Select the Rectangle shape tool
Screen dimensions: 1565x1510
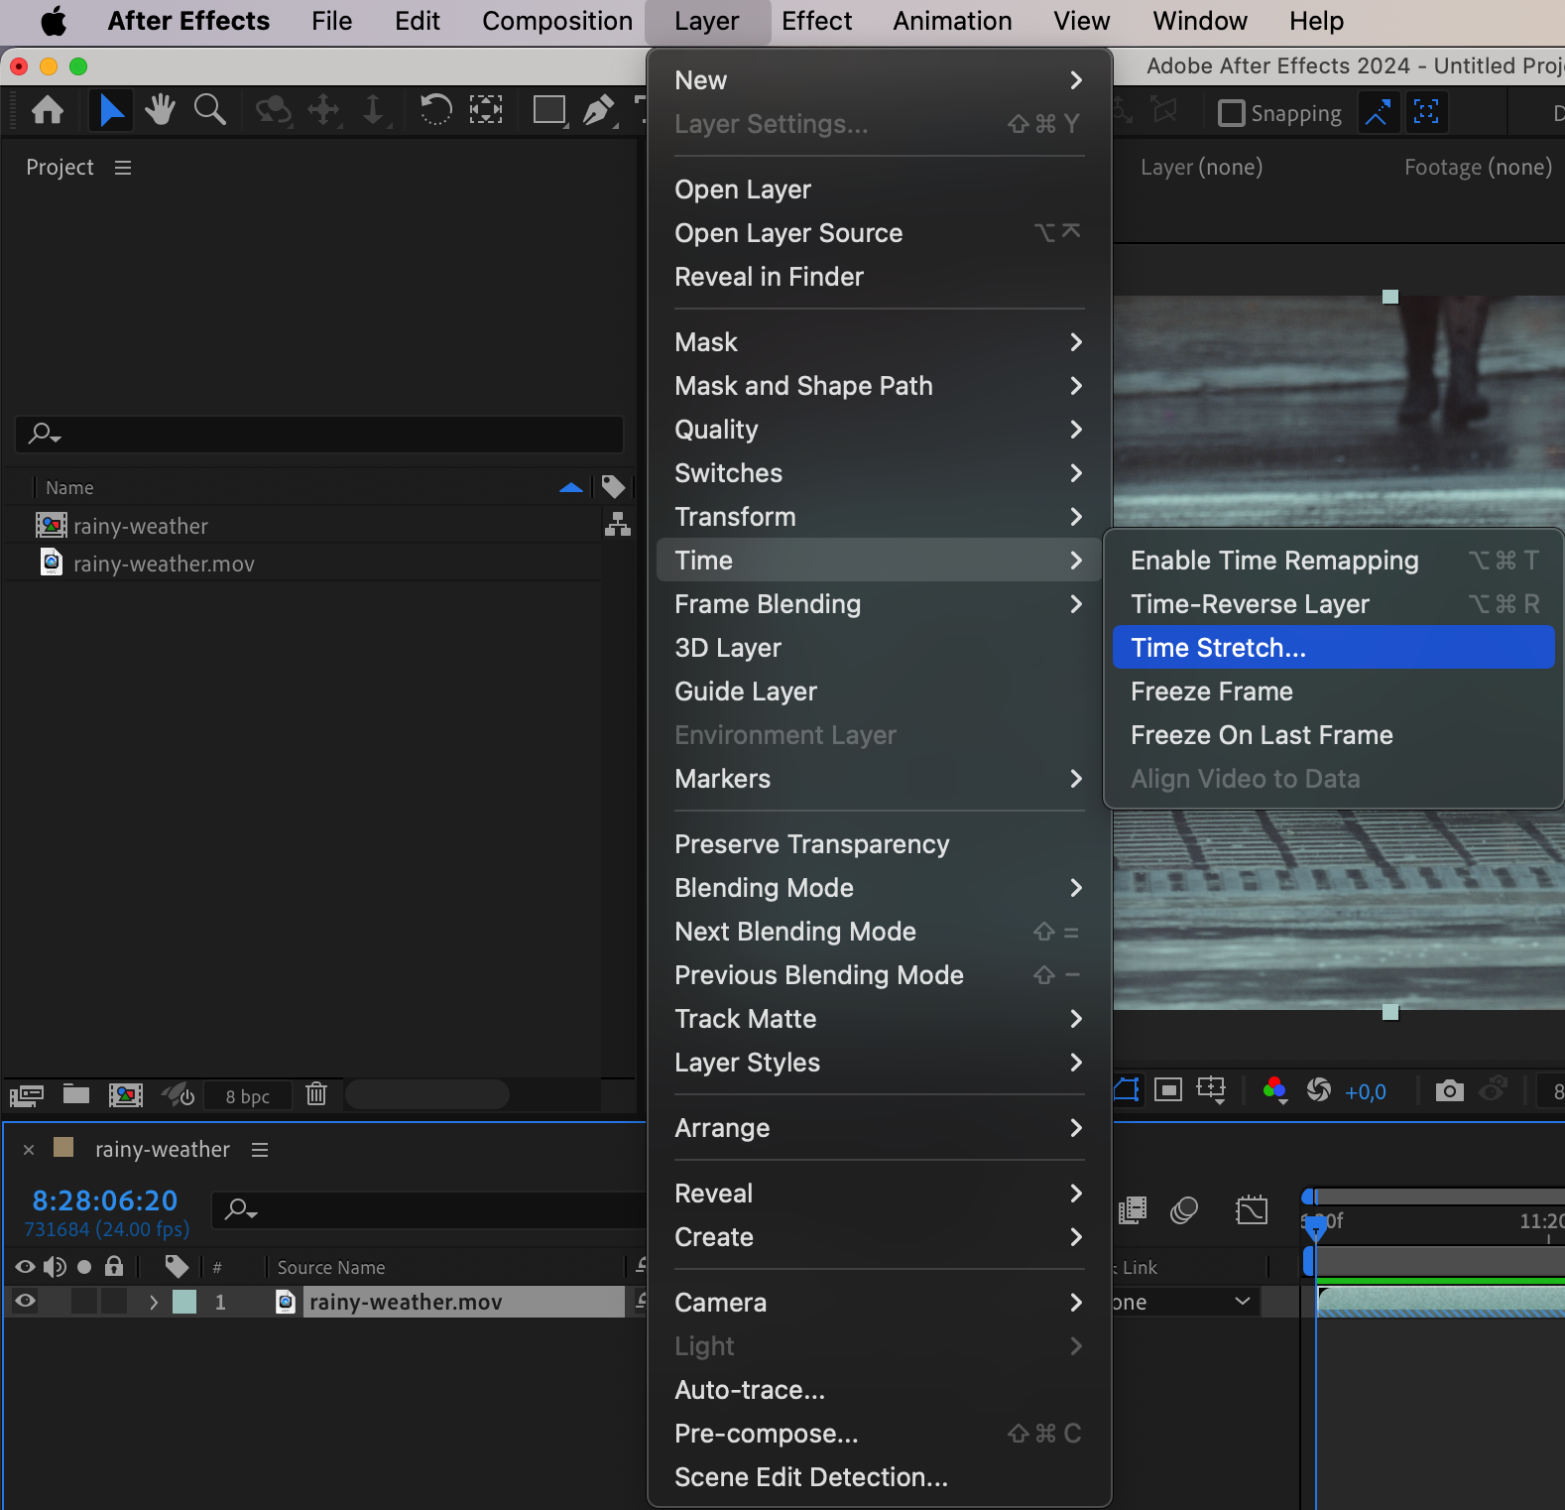point(548,110)
